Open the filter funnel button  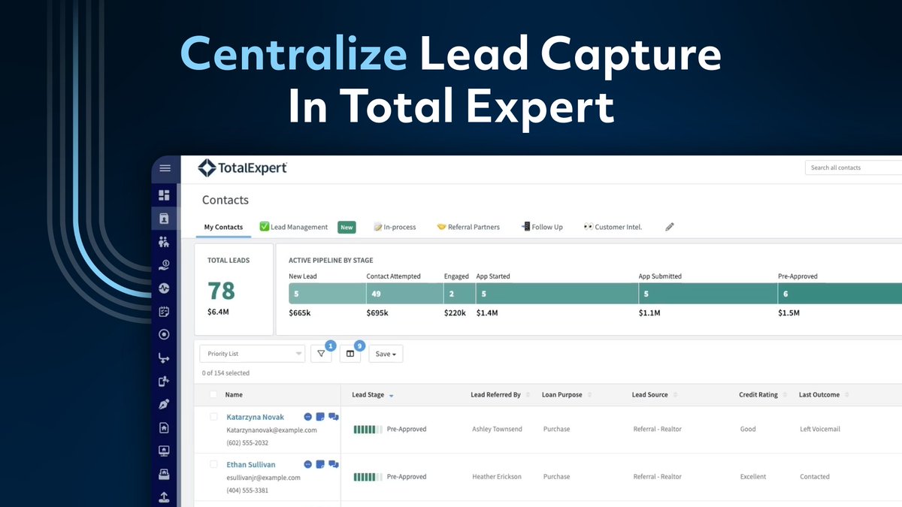[x=321, y=354]
